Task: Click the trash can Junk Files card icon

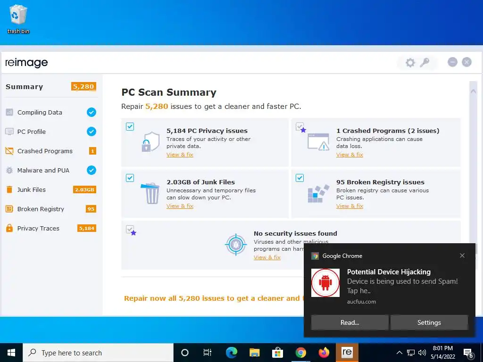Action: coord(150,193)
